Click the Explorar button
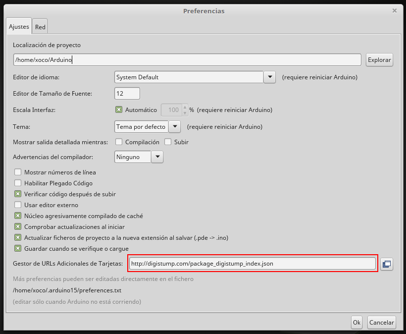This screenshot has width=406, height=334. (379, 59)
